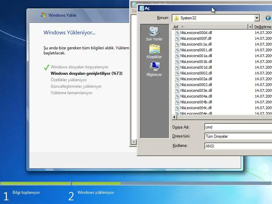Click the 'Windows Yükleniyor...' heading
This screenshot has width=272, height=204.
69,32
